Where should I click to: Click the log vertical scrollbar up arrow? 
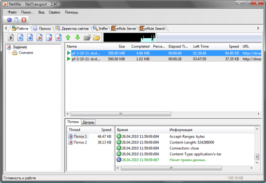(x=257, y=129)
